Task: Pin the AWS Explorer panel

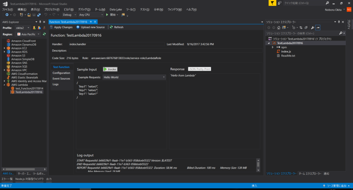Action: tap(40, 22)
